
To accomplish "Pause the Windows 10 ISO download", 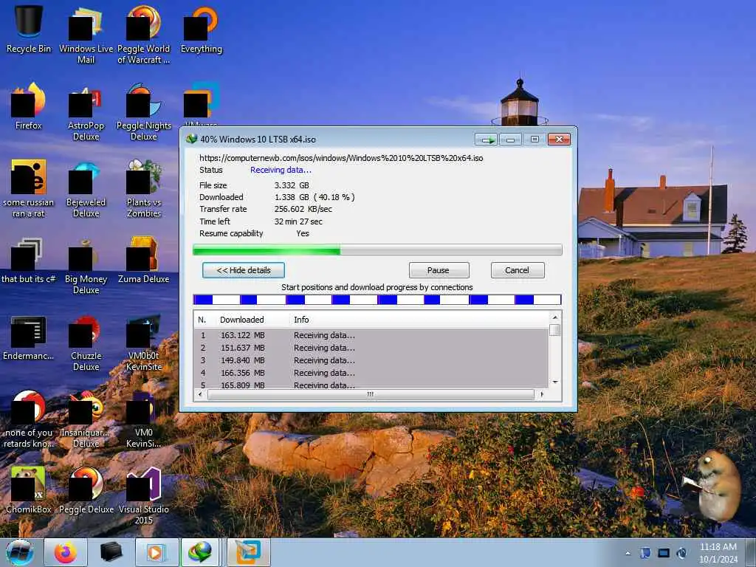I will [439, 270].
